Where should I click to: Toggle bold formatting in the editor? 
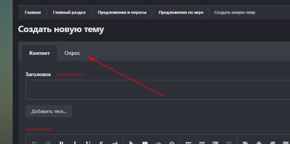tap(61, 143)
